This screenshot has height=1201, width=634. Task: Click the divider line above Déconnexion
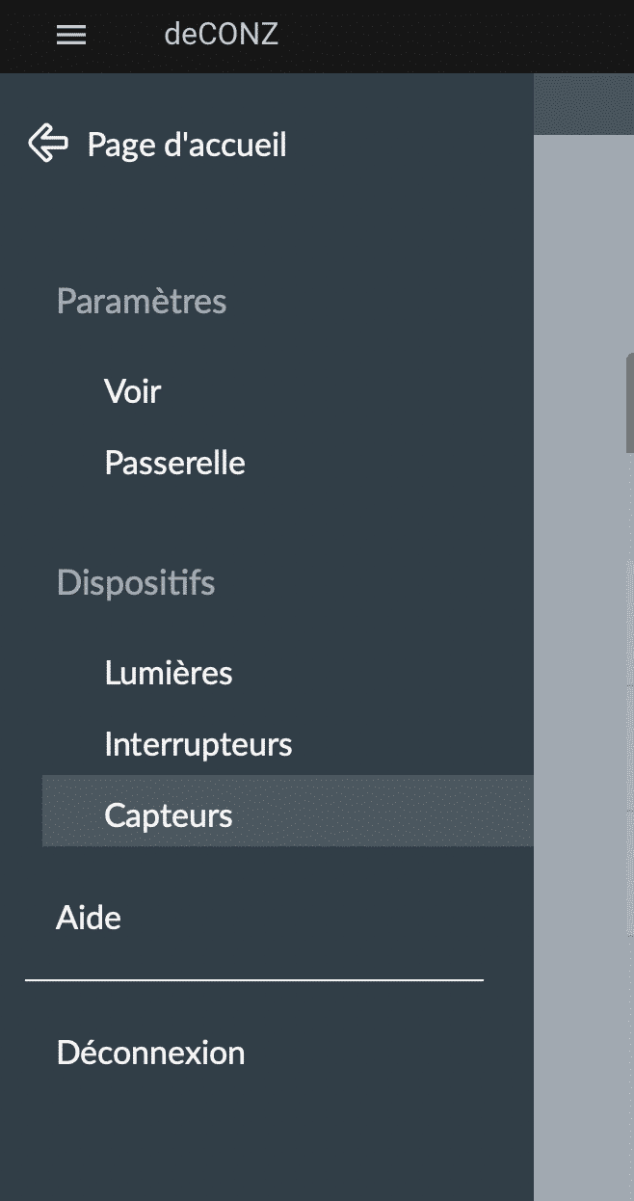(254, 980)
